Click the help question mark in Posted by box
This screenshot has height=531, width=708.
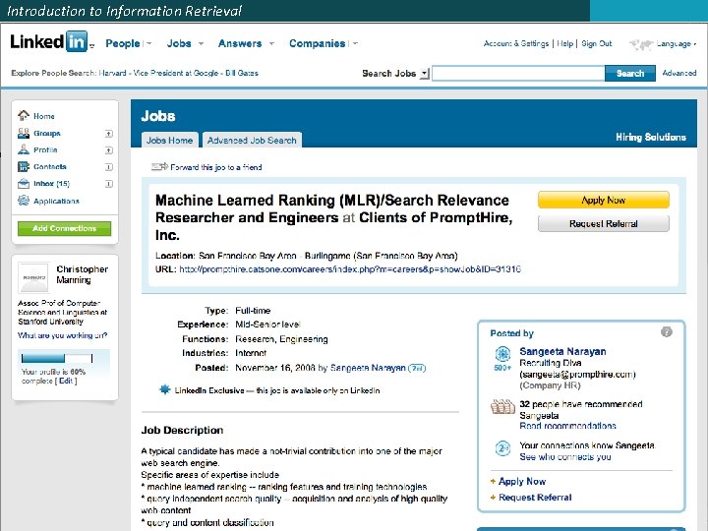pos(667,332)
